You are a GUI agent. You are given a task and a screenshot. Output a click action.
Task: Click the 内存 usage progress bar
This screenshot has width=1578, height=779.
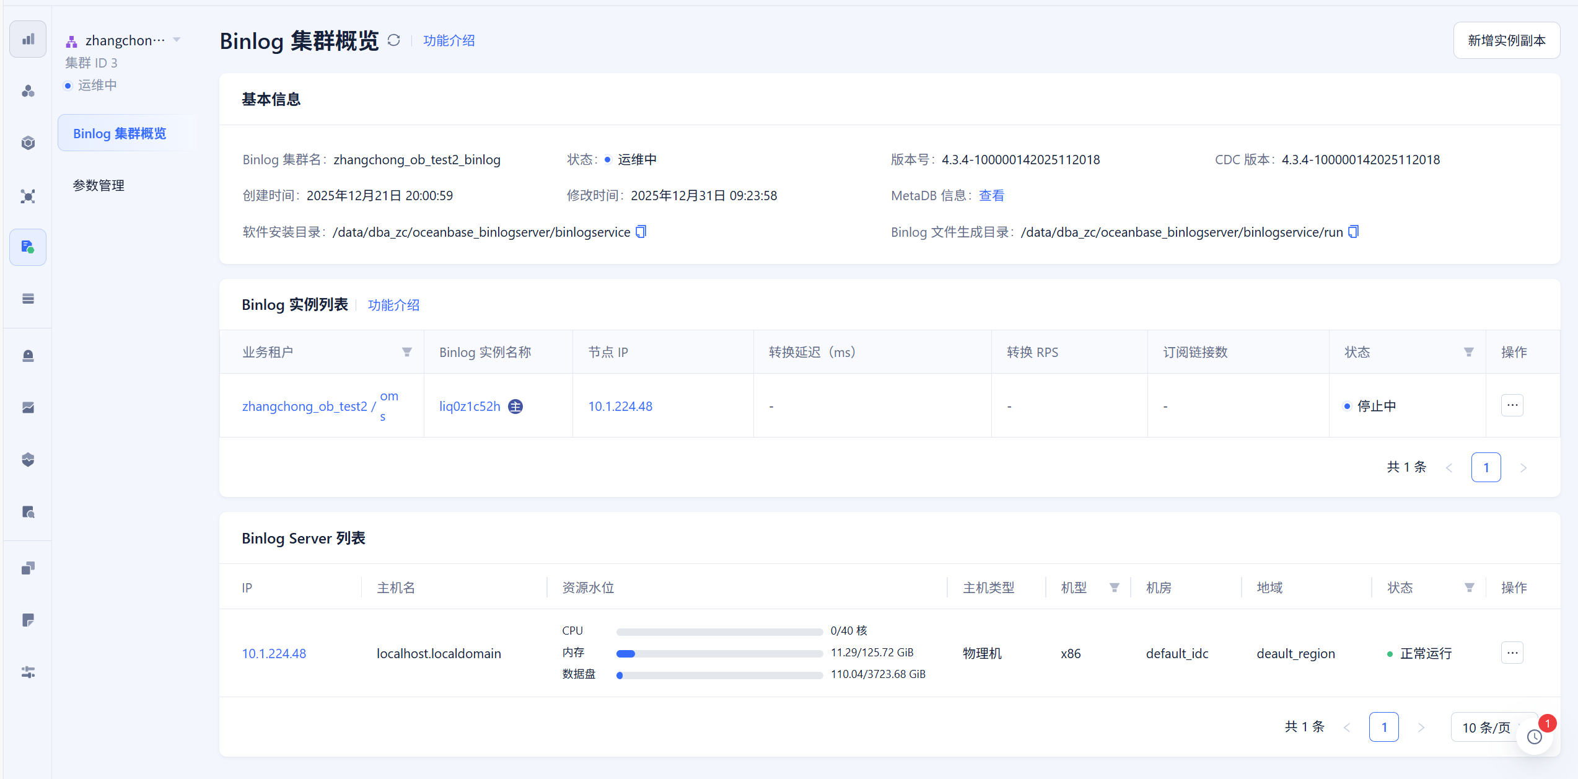[x=719, y=653]
